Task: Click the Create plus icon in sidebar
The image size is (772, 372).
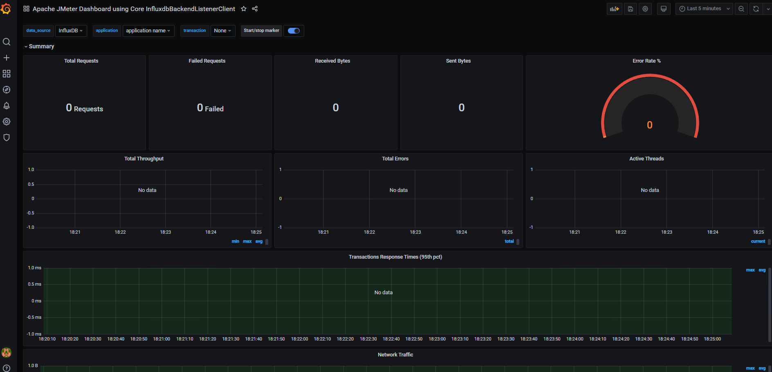Action: [x=7, y=58]
